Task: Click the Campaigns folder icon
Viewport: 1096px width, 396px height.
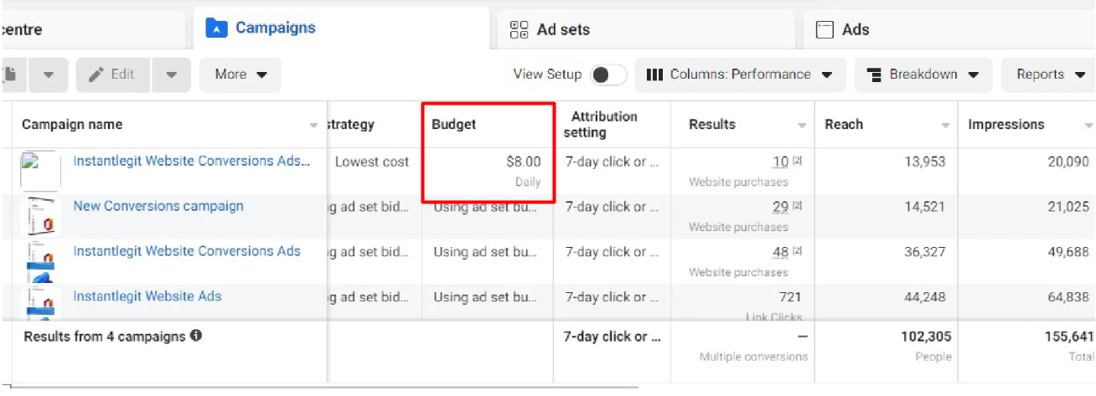Action: (x=216, y=28)
